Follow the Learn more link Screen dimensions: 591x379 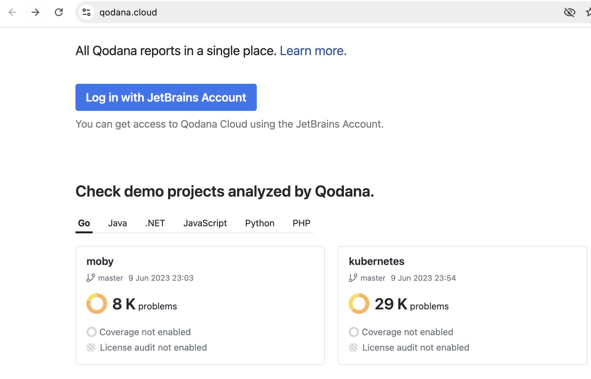(x=313, y=51)
